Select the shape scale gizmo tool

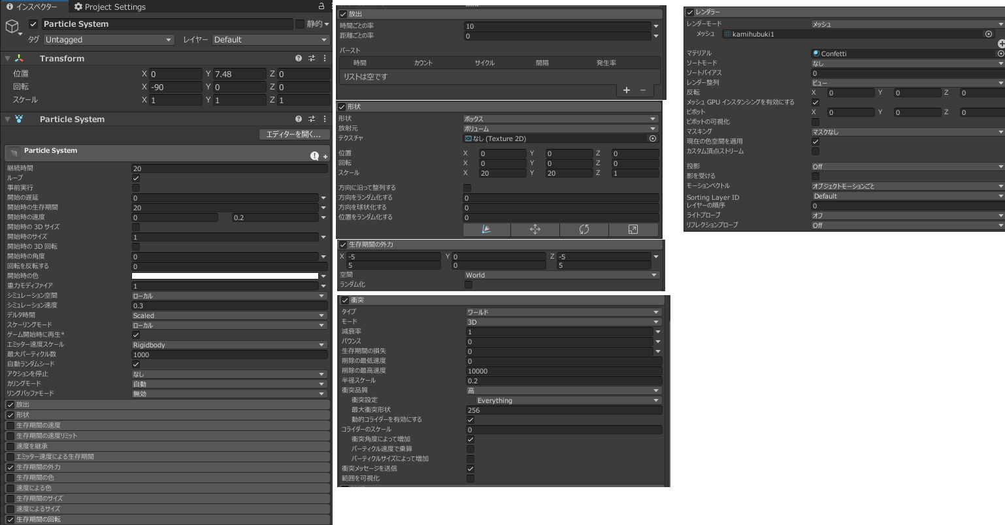click(633, 229)
